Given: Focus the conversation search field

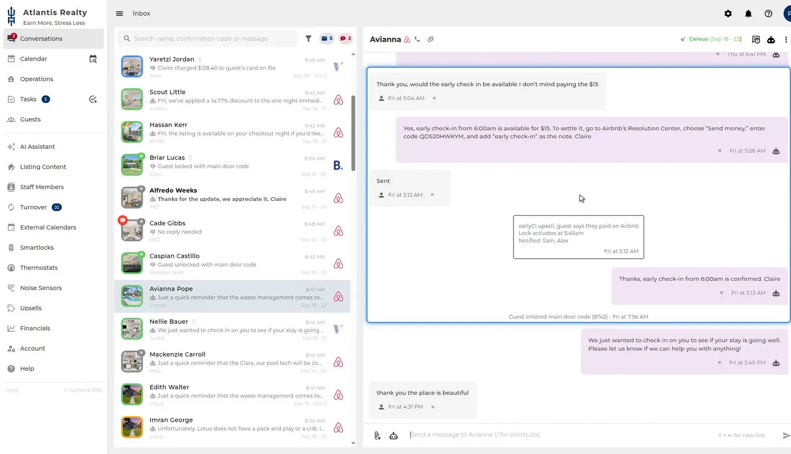Looking at the screenshot, I should (207, 38).
